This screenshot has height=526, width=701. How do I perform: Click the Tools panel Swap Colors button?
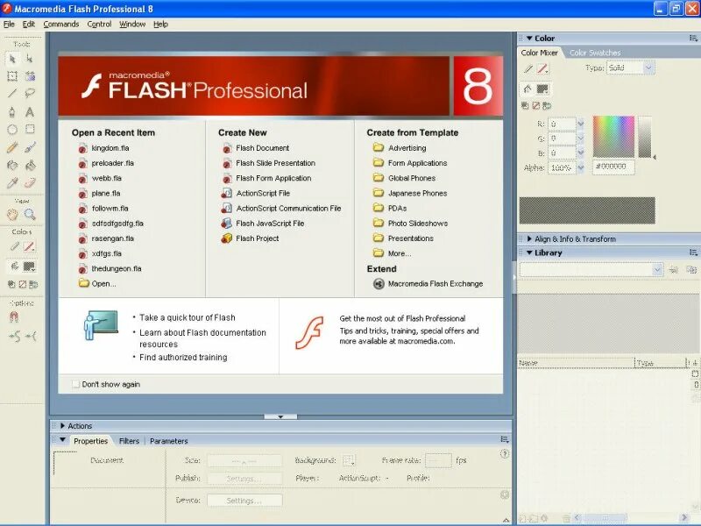33,284
